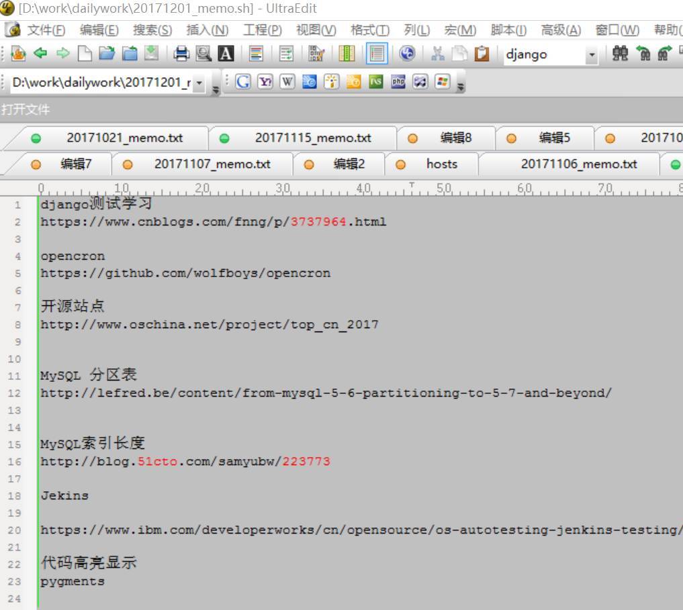Viewport: 683px width, 610px height.
Task: Click the green RS search icon
Action: (376, 81)
